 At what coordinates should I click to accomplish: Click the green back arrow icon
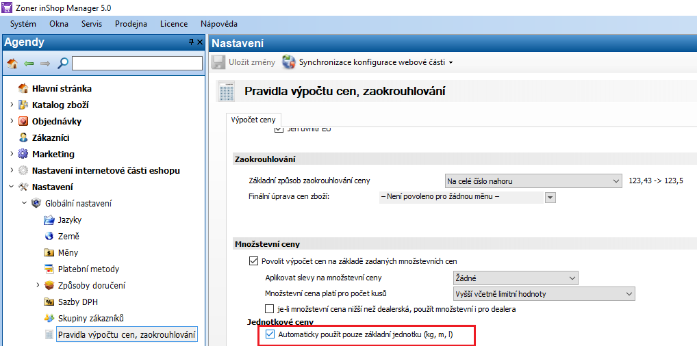click(29, 64)
